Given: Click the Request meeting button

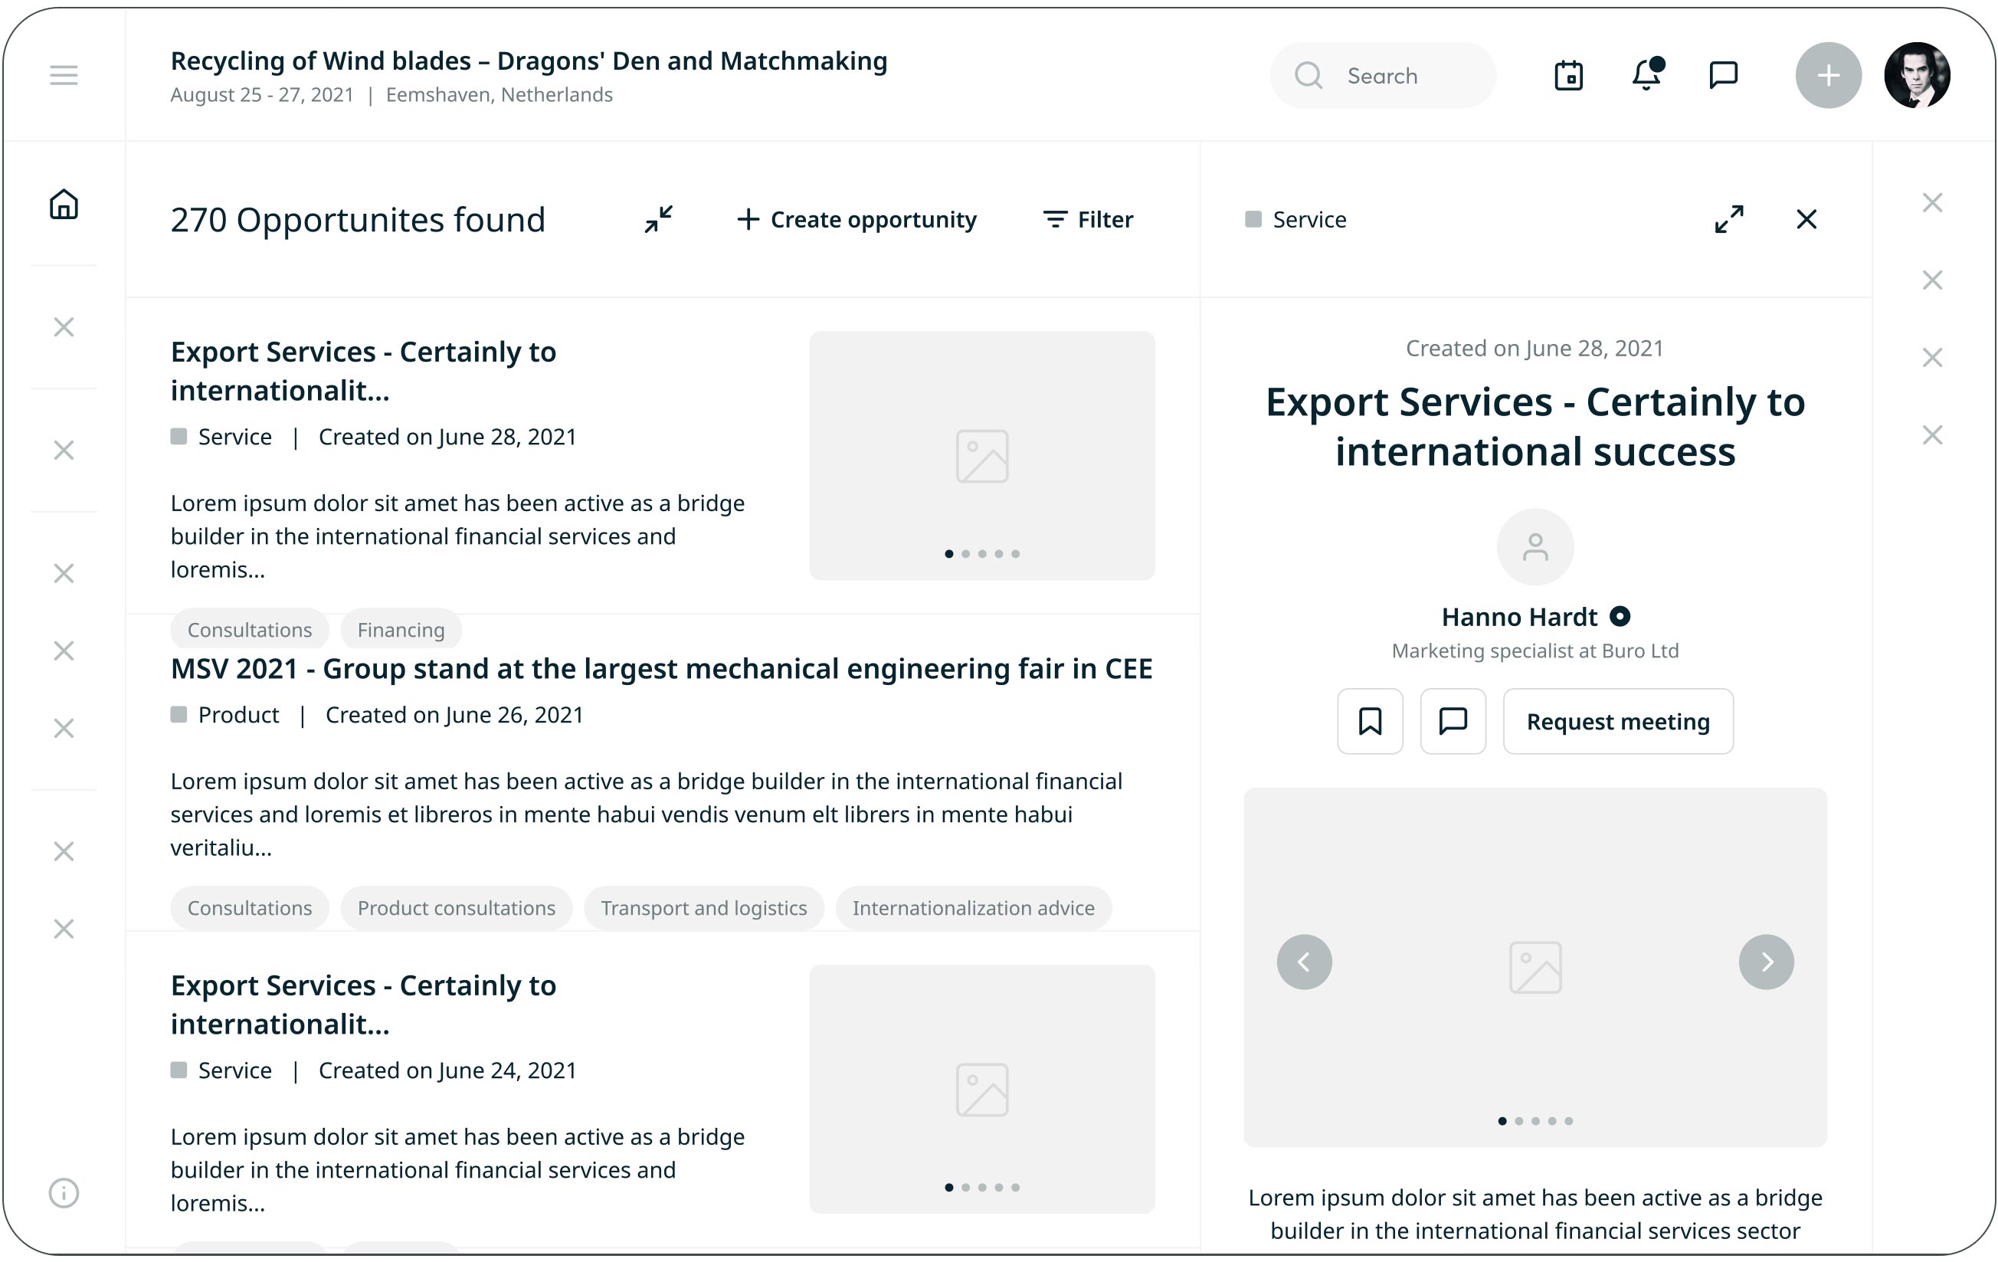Looking at the screenshot, I should [1618, 721].
